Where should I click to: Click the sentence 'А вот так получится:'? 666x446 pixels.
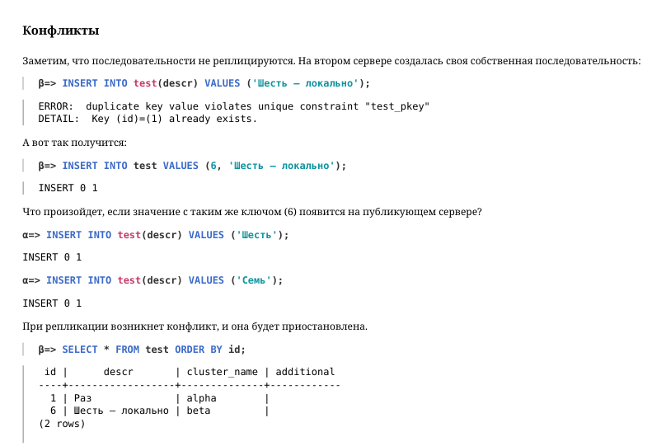coord(74,143)
